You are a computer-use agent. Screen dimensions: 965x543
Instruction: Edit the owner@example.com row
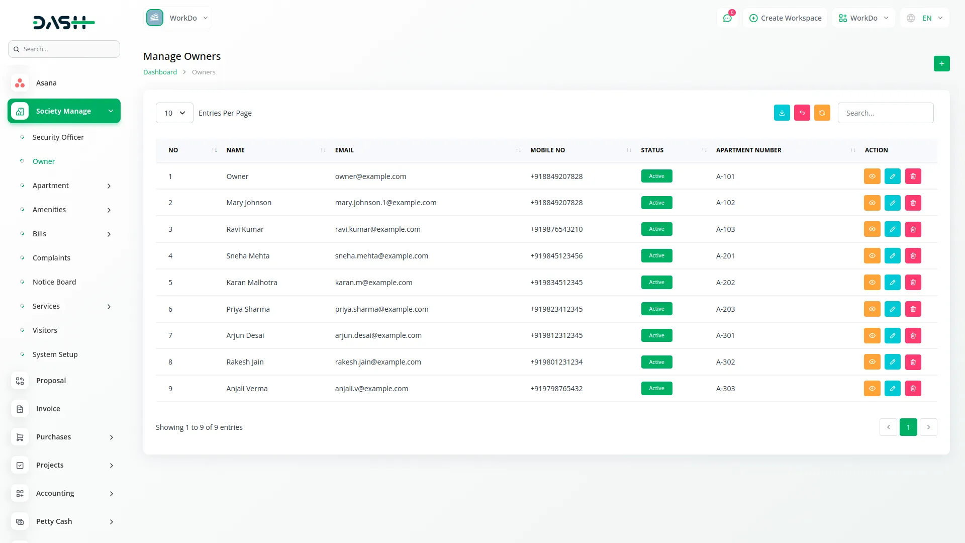point(892,176)
